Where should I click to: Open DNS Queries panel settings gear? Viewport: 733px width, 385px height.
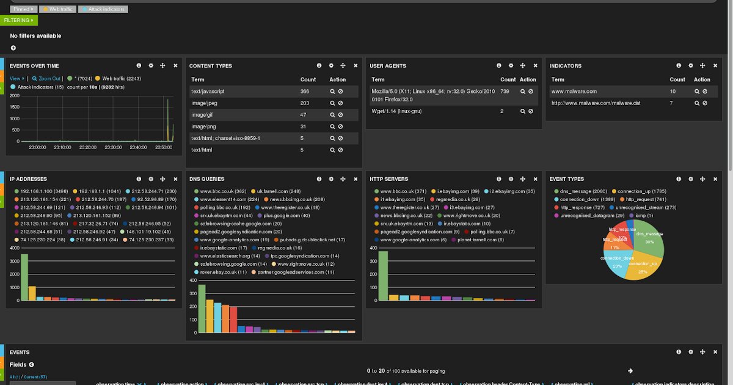coord(331,178)
